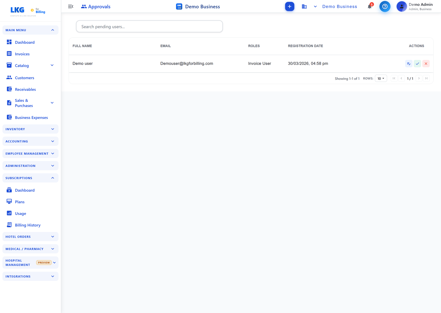This screenshot has height=313, width=441.
Task: Sort by the Registration Date column header
Action: 305,46
